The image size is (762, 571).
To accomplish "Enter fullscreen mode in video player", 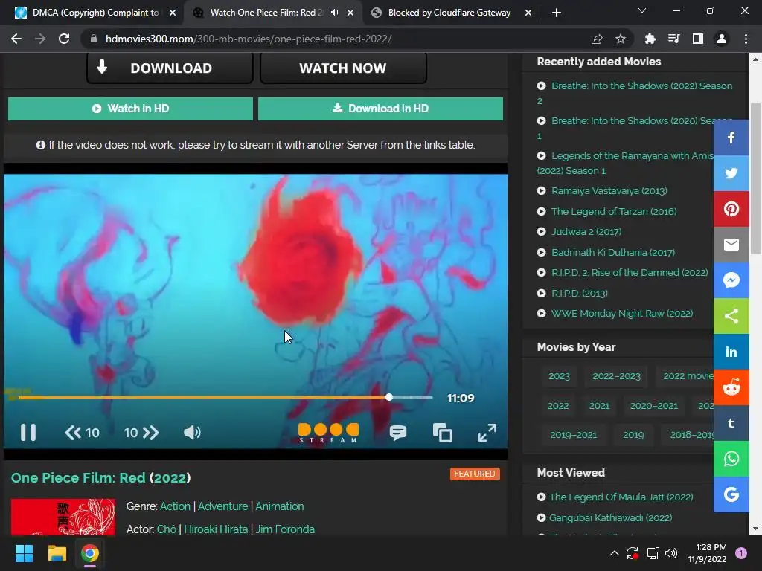I will pyautogui.click(x=487, y=433).
